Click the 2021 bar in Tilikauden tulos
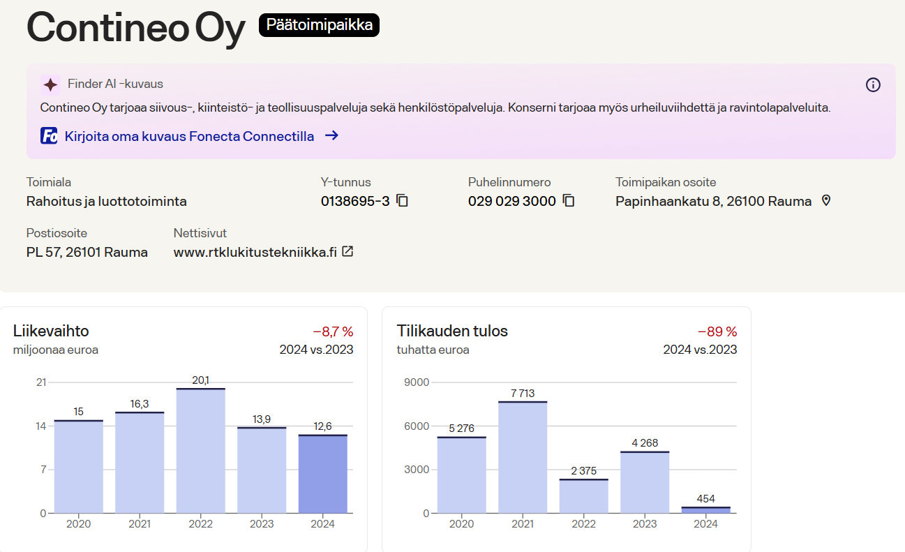 [x=523, y=458]
